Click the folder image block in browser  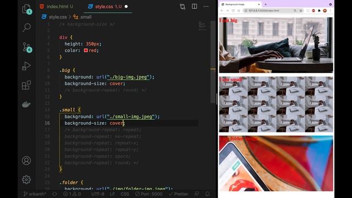276,163
